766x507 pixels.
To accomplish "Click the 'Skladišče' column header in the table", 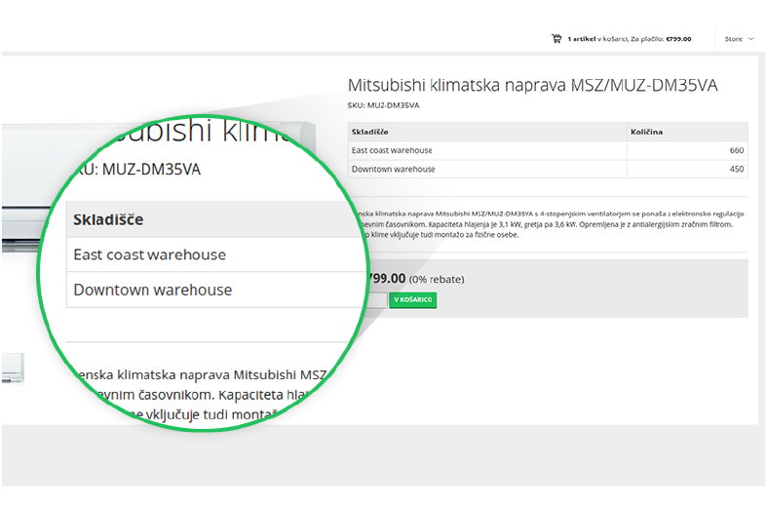I will 487,132.
